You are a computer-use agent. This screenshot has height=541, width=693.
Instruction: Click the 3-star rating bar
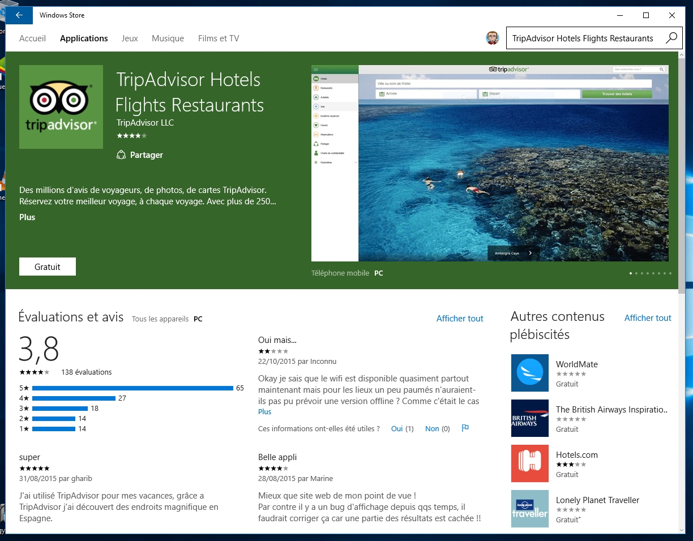60,409
